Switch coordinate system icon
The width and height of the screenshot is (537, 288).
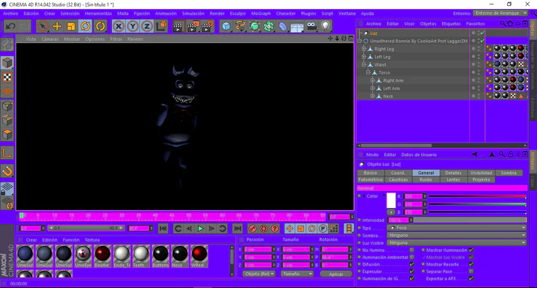coord(161,26)
